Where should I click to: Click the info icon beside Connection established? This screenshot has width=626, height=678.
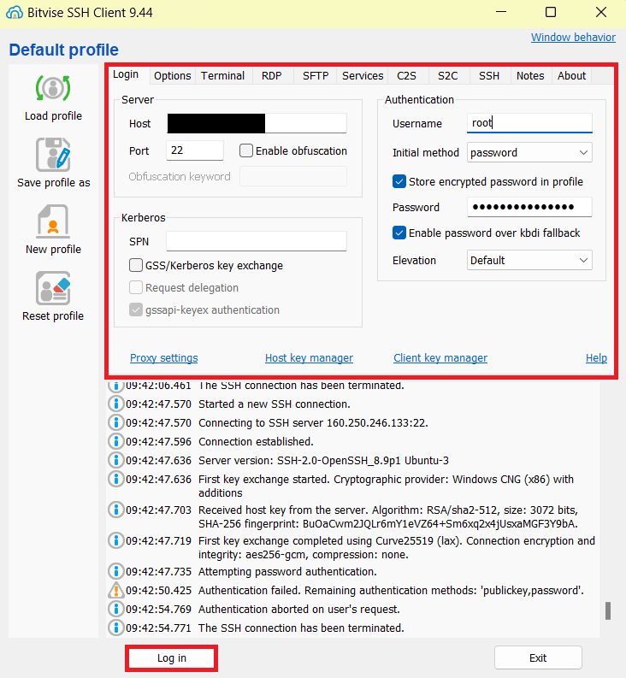116,442
